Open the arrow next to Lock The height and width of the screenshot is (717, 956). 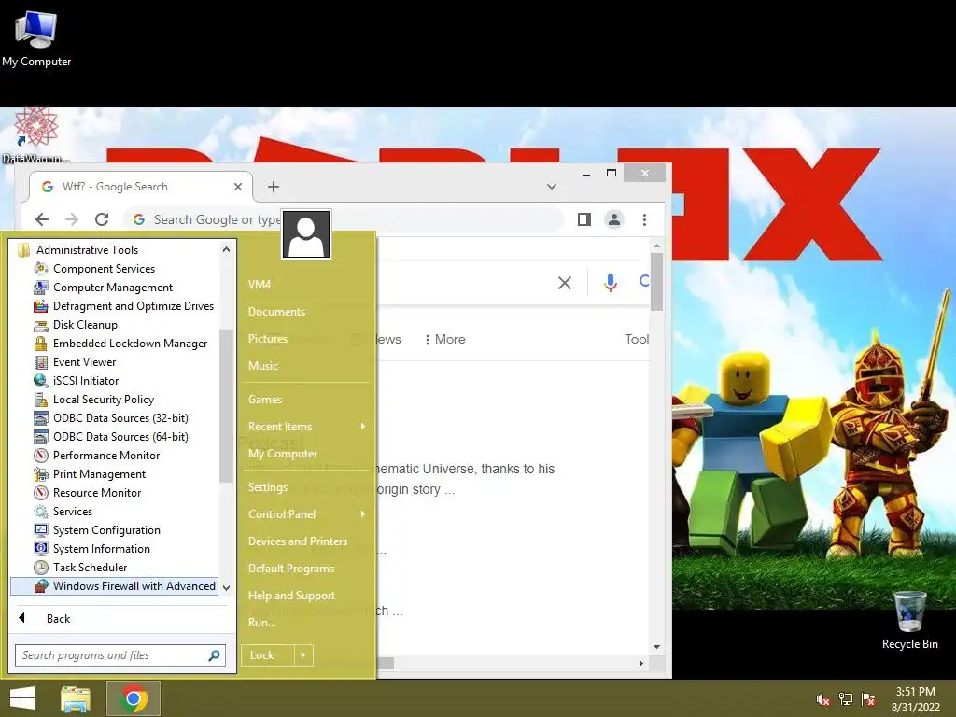(x=303, y=655)
